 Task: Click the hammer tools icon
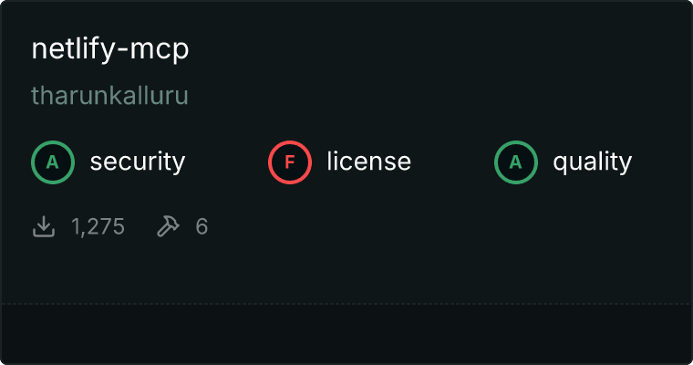[168, 226]
